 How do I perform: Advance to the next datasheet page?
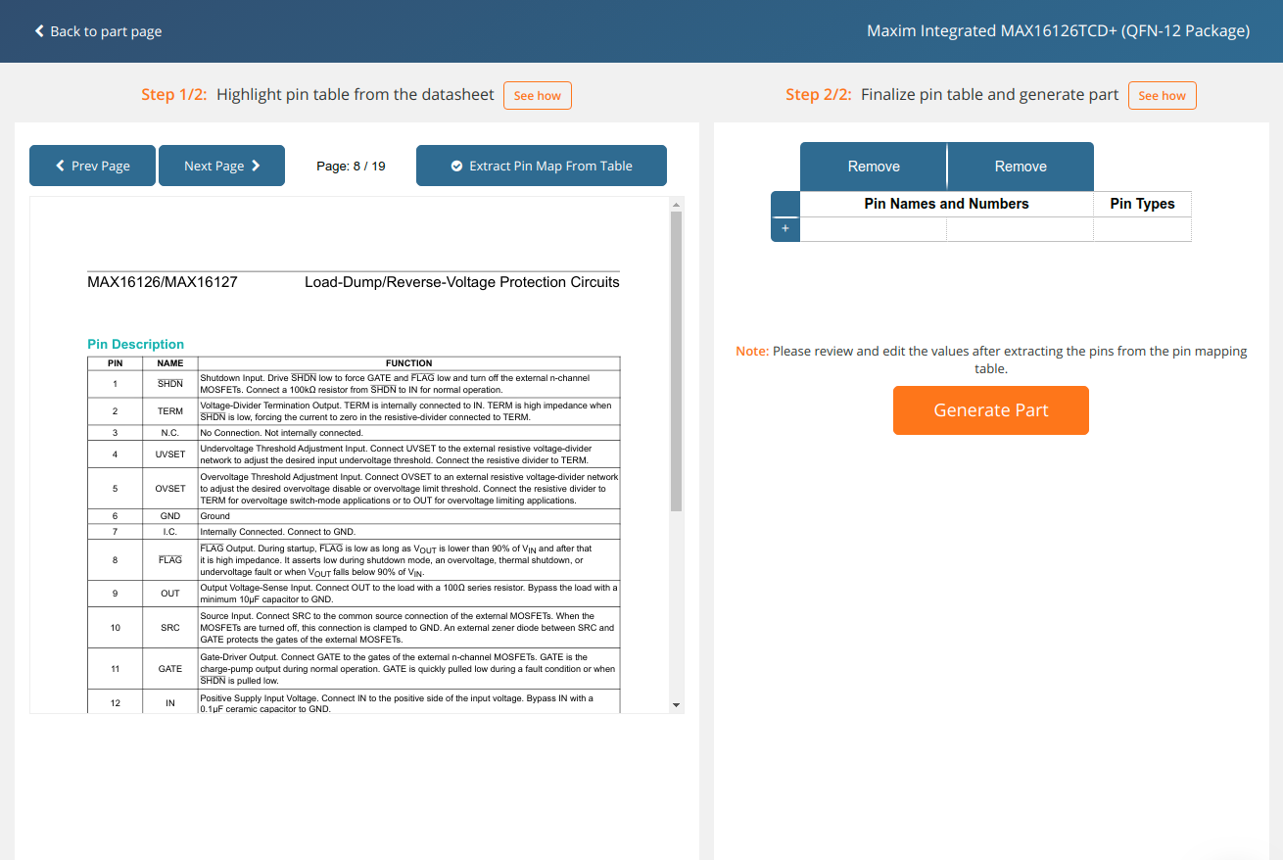tap(221, 166)
